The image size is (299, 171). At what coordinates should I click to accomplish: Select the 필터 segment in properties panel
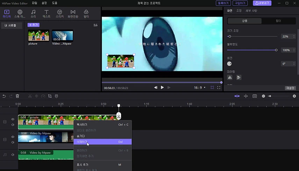(x=278, y=21)
